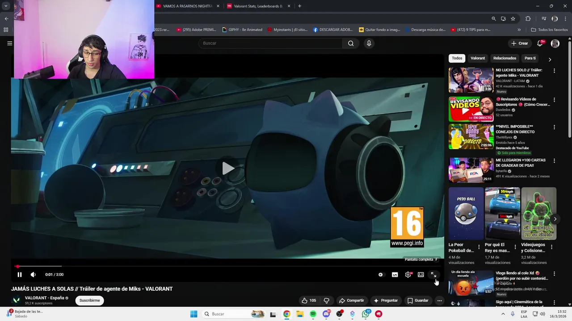Start voice search with microphone icon
Viewport: 572px width, 321px height.
(x=369, y=43)
